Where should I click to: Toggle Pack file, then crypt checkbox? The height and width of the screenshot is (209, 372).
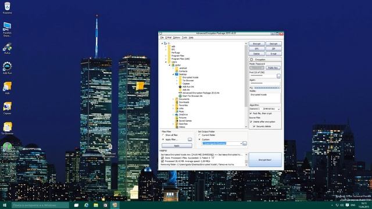pyautogui.click(x=251, y=114)
